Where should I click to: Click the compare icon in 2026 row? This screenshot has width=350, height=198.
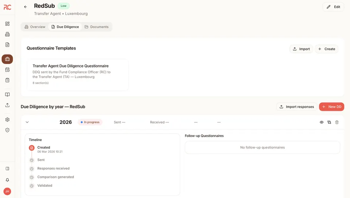click(x=329, y=122)
